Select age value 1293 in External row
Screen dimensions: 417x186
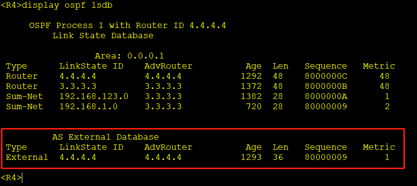click(x=251, y=157)
